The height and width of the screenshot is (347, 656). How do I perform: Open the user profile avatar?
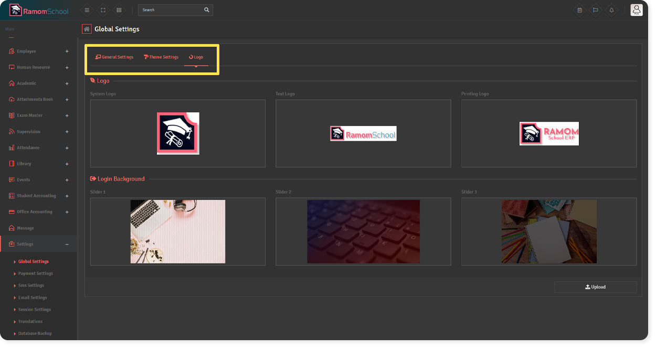click(x=636, y=10)
